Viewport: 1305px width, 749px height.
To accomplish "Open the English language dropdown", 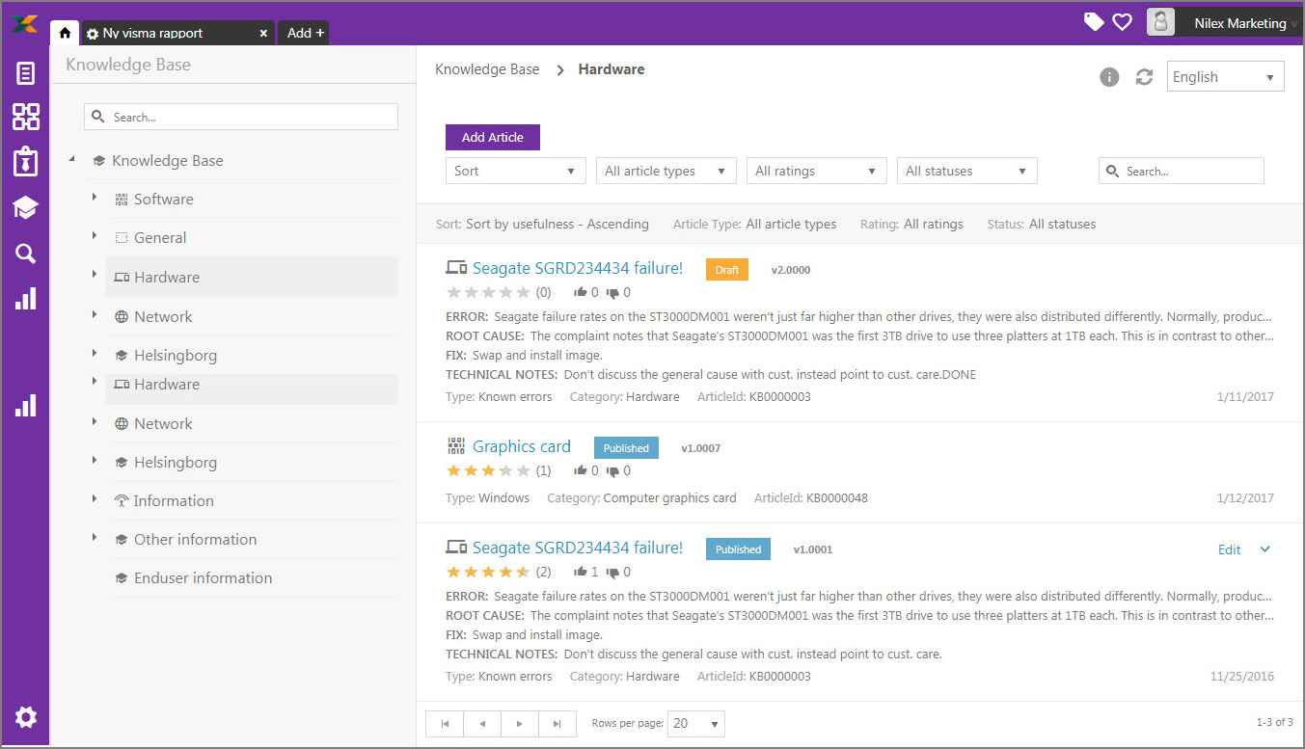I will 1226,77.
